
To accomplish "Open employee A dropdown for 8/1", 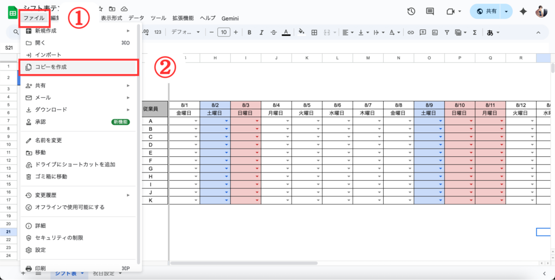I will [196, 121].
